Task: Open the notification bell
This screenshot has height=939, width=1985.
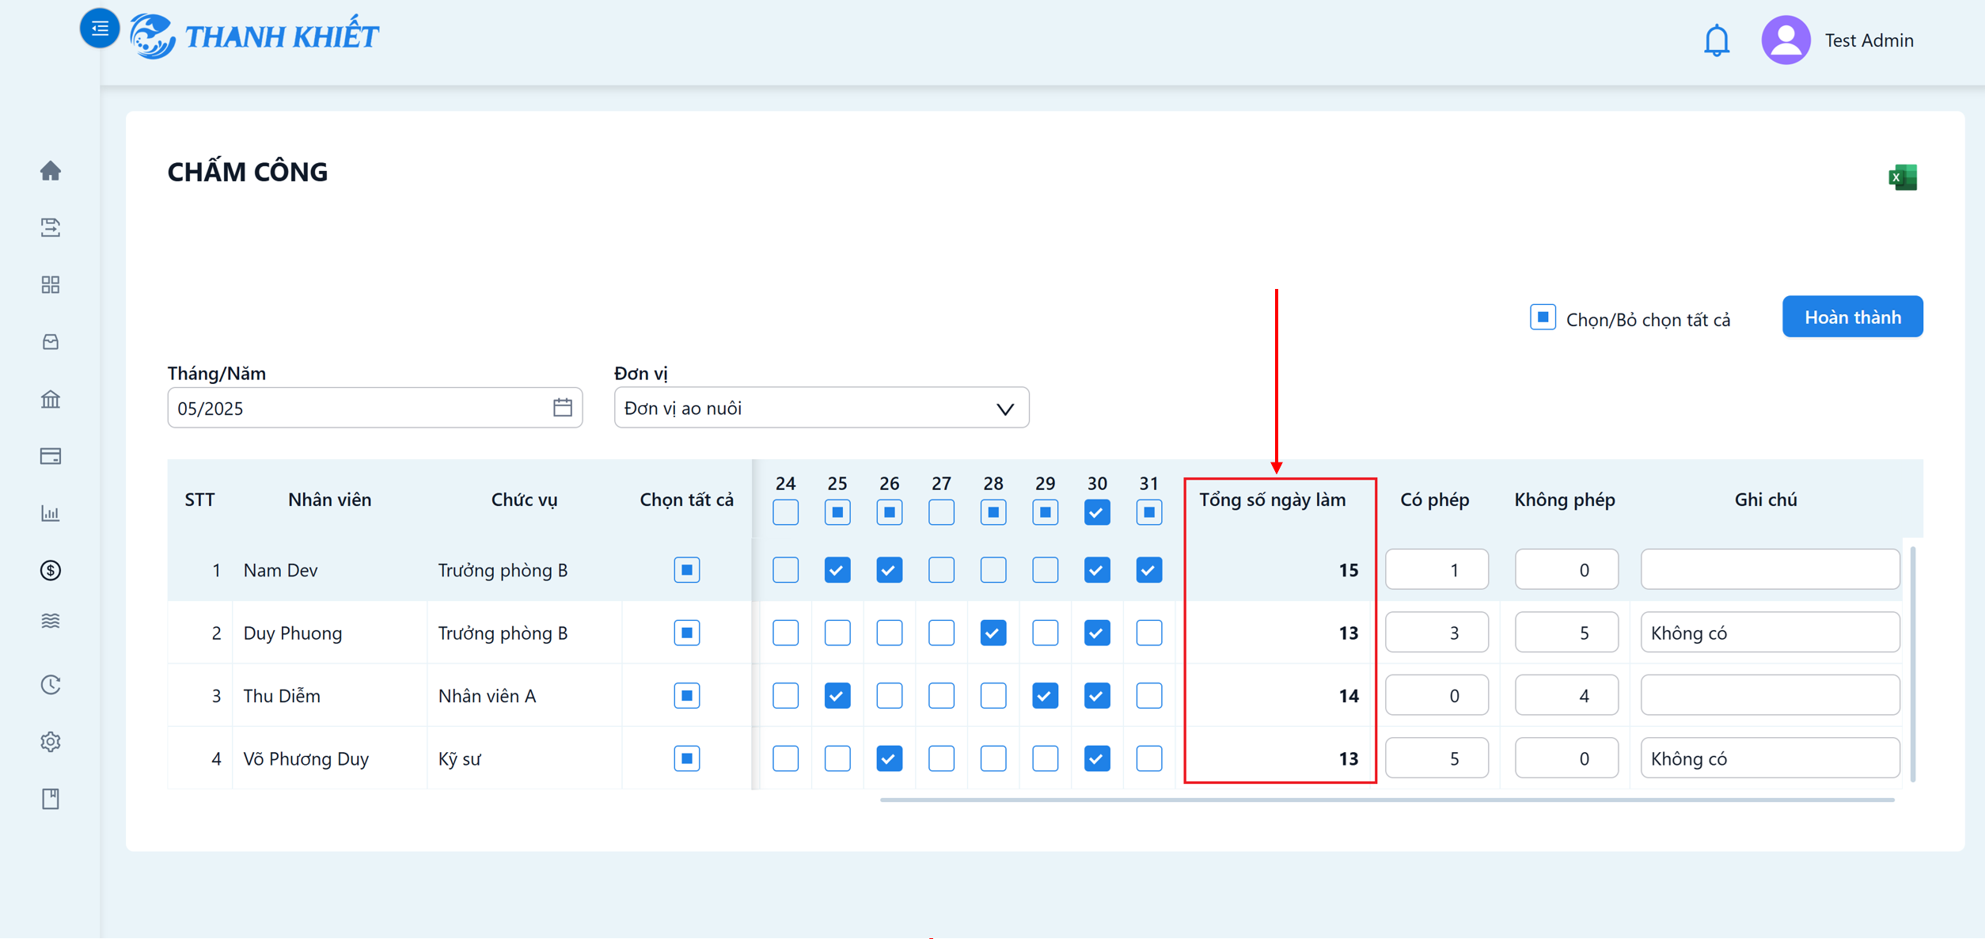Action: tap(1716, 40)
